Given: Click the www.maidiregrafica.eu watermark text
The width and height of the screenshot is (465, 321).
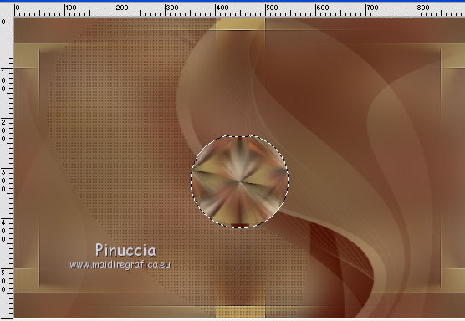Looking at the screenshot, I should tap(120, 265).
